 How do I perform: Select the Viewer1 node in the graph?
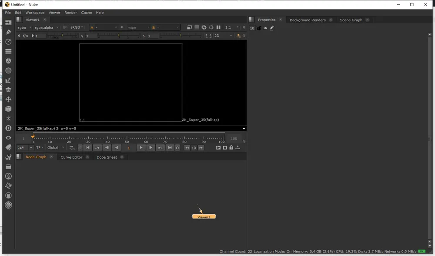click(x=204, y=216)
